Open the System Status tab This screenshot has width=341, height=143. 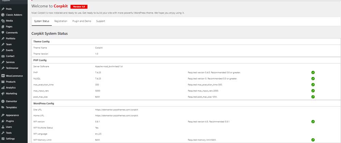tap(42, 21)
